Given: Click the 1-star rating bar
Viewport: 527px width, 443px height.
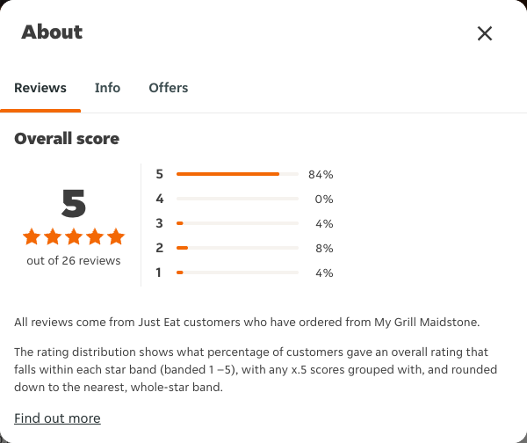Looking at the screenshot, I should coord(237,272).
